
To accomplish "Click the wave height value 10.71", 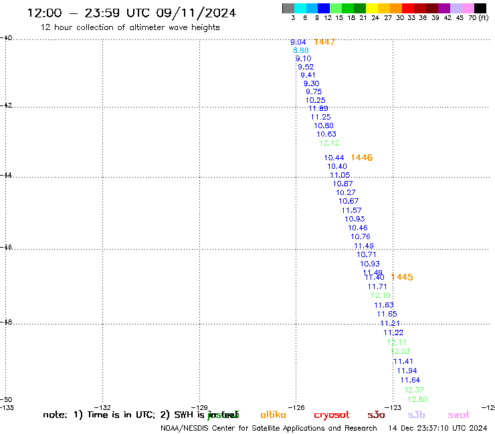I will [367, 254].
